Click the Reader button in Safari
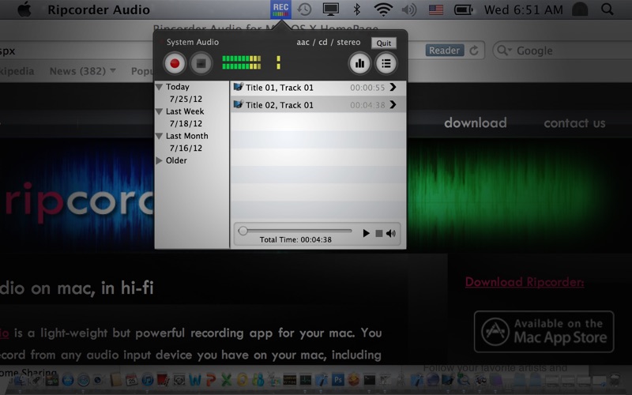 click(x=444, y=51)
